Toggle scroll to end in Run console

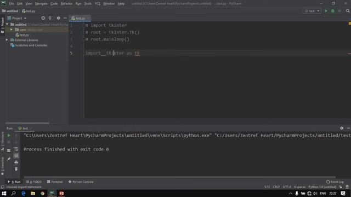click(16, 155)
